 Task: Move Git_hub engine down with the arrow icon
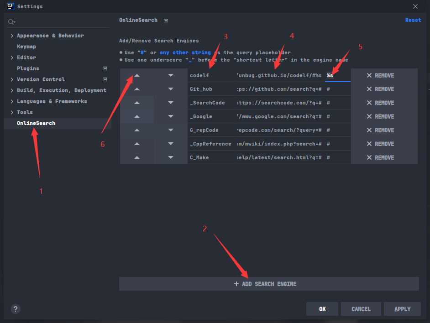(x=170, y=89)
